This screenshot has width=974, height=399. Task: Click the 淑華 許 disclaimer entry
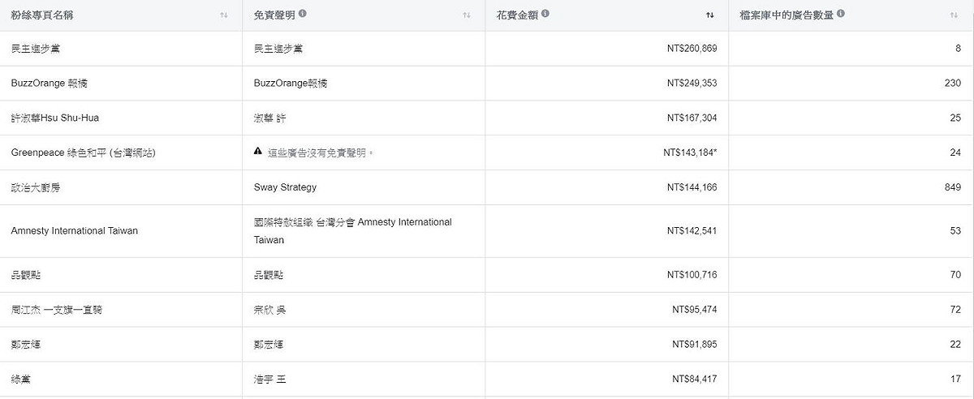(x=269, y=118)
